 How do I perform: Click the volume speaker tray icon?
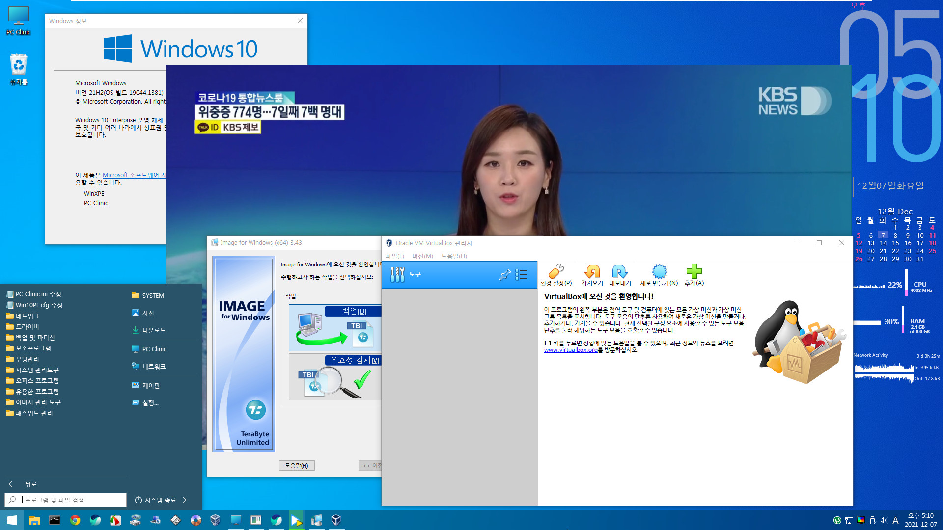coord(884,520)
